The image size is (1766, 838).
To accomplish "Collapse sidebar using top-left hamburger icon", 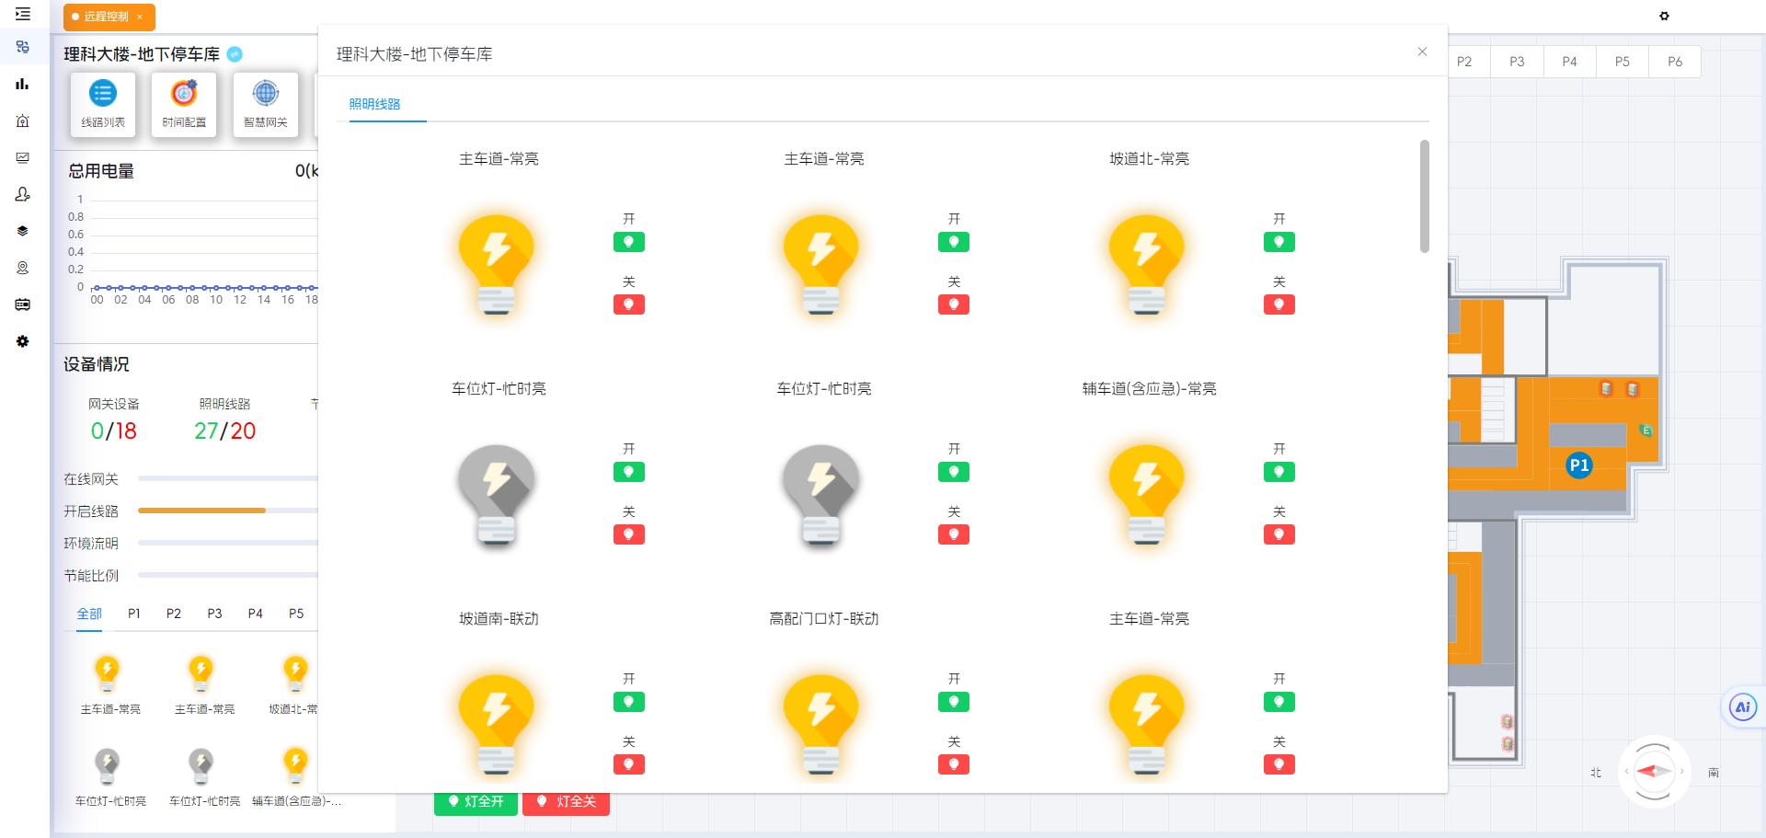I will coord(23,14).
